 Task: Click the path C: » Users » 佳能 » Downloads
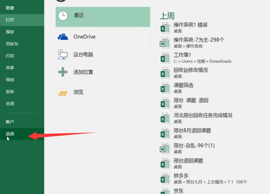coord(202,61)
